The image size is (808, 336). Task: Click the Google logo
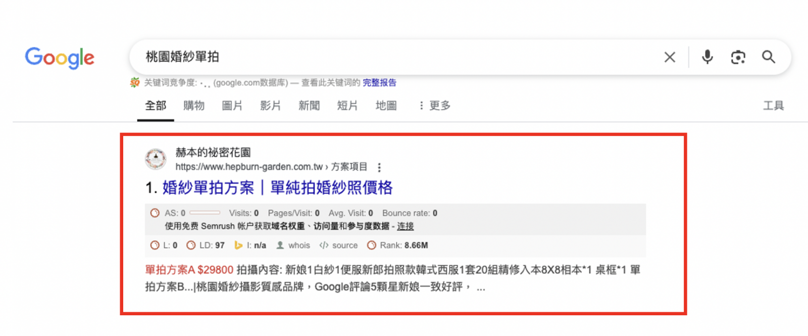[x=60, y=58]
